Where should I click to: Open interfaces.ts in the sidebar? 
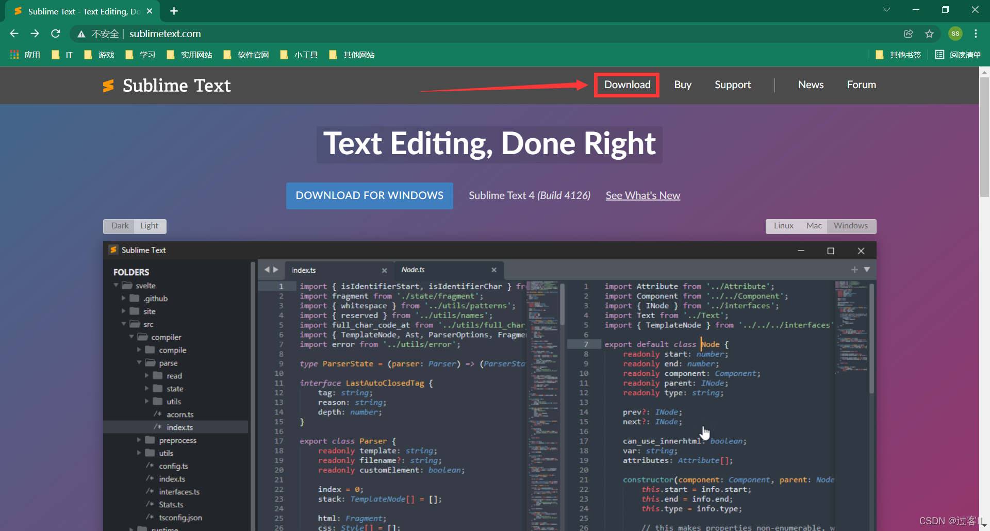[179, 491]
